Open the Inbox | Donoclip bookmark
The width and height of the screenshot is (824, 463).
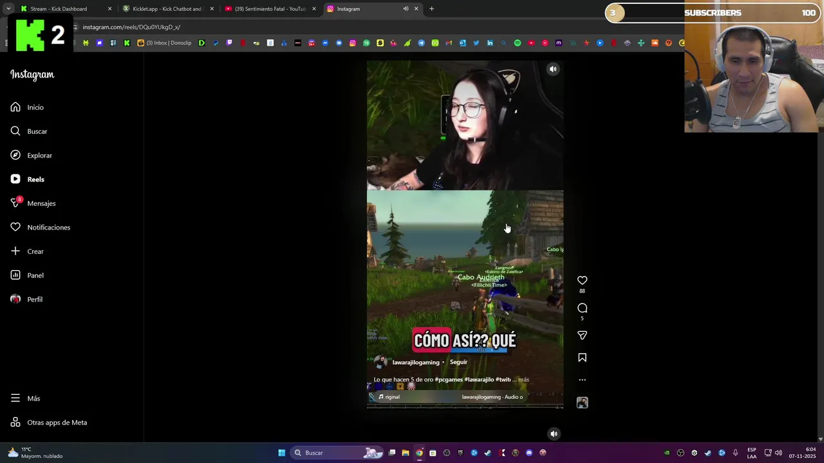click(x=164, y=43)
